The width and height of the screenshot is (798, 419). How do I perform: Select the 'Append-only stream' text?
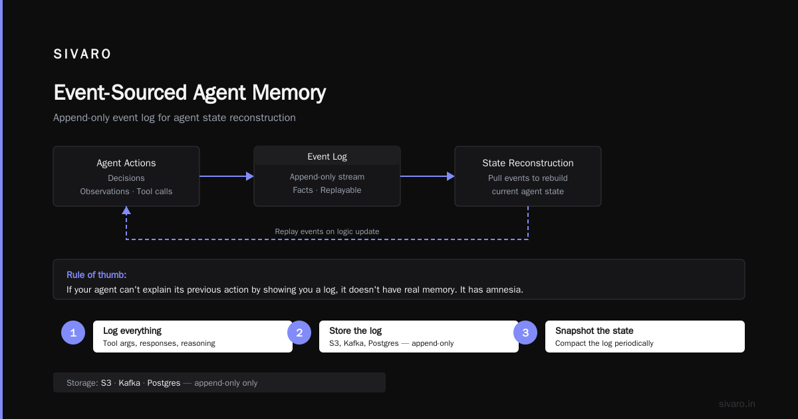(x=327, y=176)
